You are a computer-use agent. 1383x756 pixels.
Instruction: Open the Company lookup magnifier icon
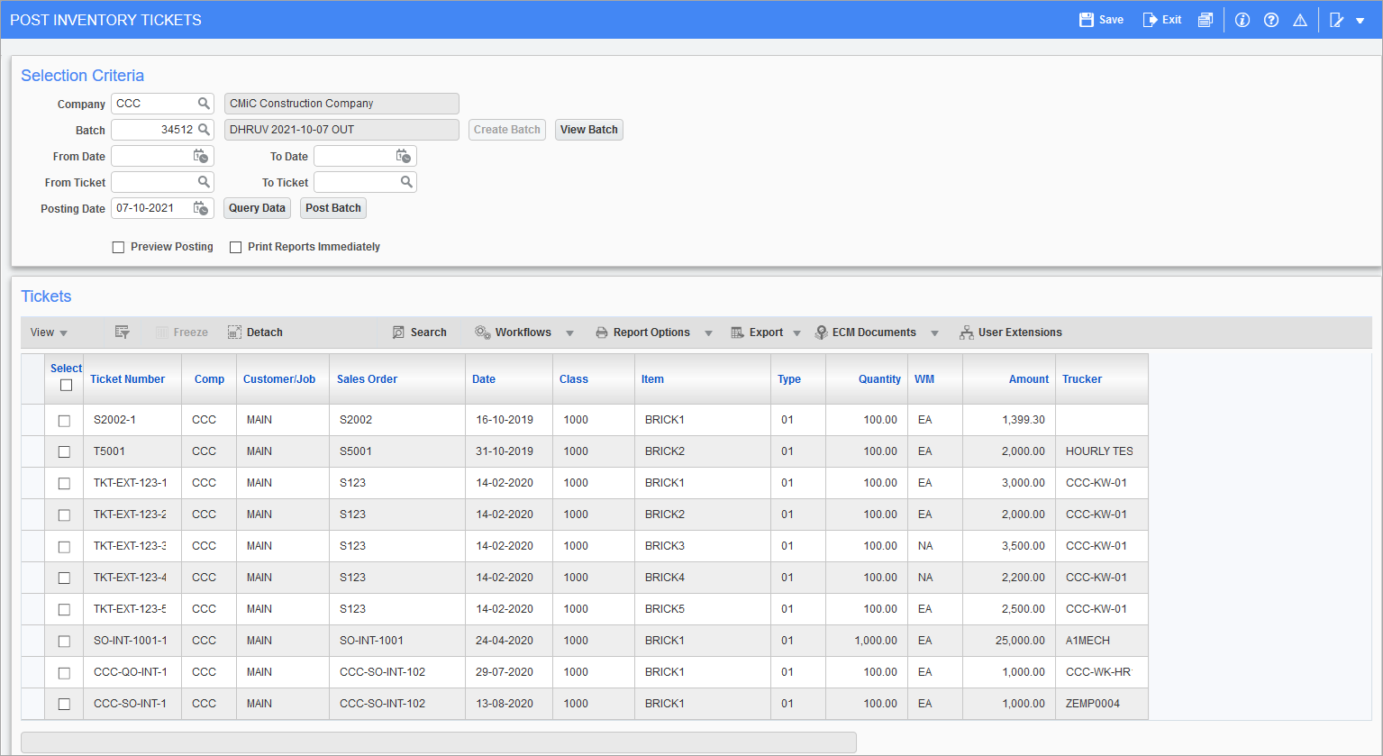point(205,104)
